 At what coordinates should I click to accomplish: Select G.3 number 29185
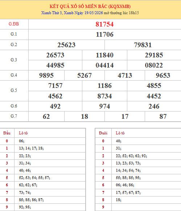(154, 55)
